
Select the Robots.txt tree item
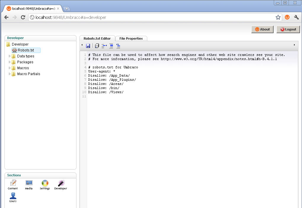coord(26,50)
